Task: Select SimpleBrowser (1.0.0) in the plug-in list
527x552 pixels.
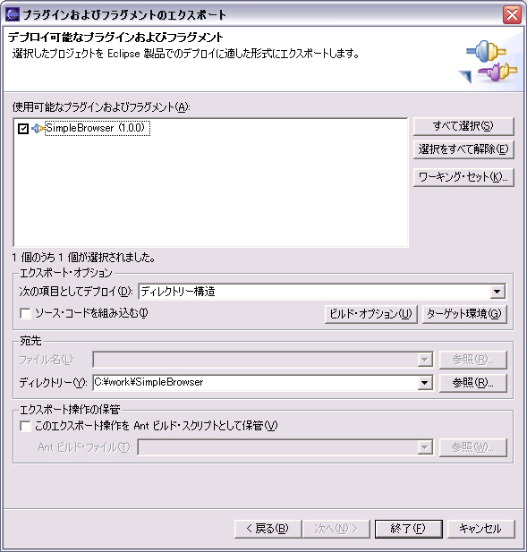Action: 96,128
